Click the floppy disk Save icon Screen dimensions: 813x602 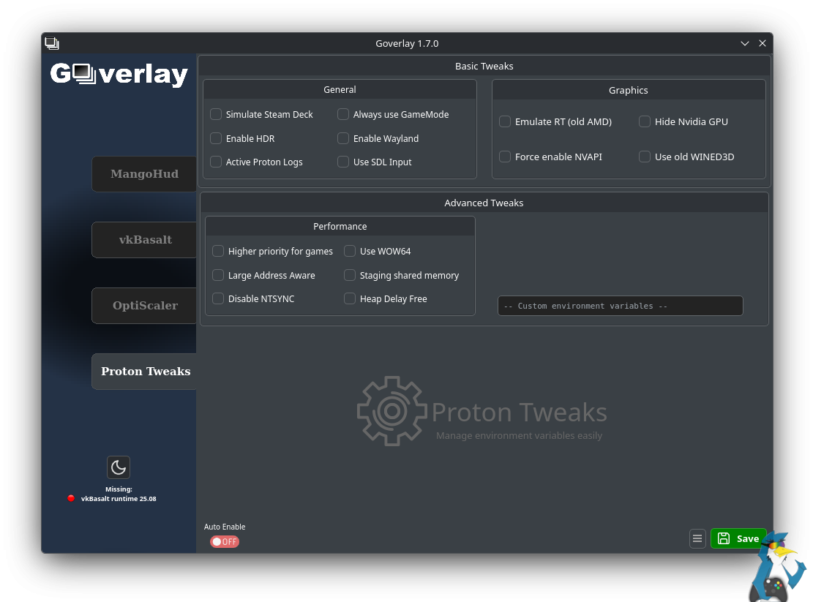click(724, 538)
